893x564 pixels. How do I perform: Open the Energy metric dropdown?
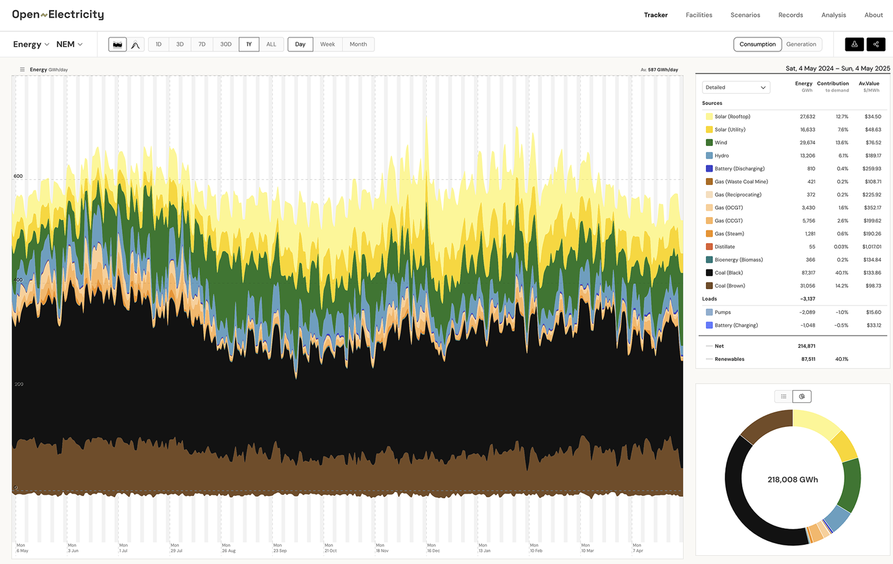pos(31,44)
